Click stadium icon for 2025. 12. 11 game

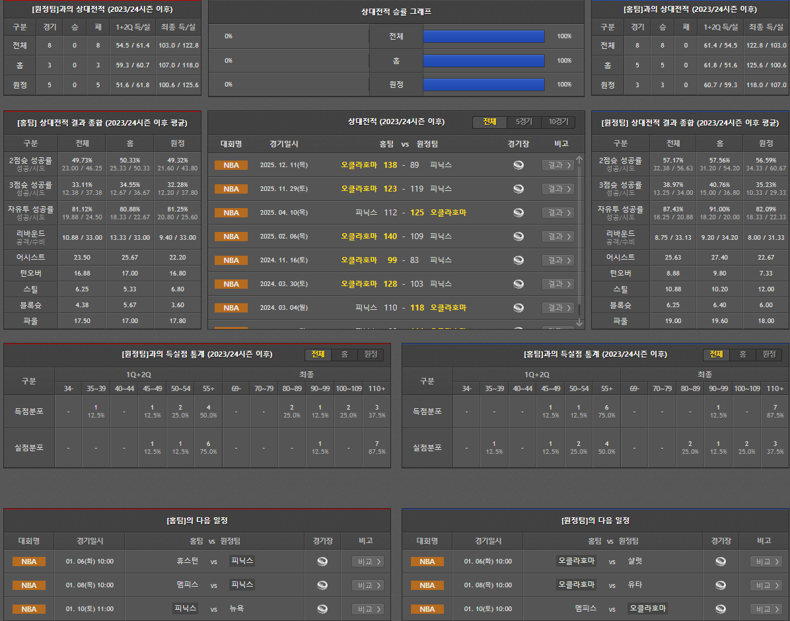pos(519,165)
